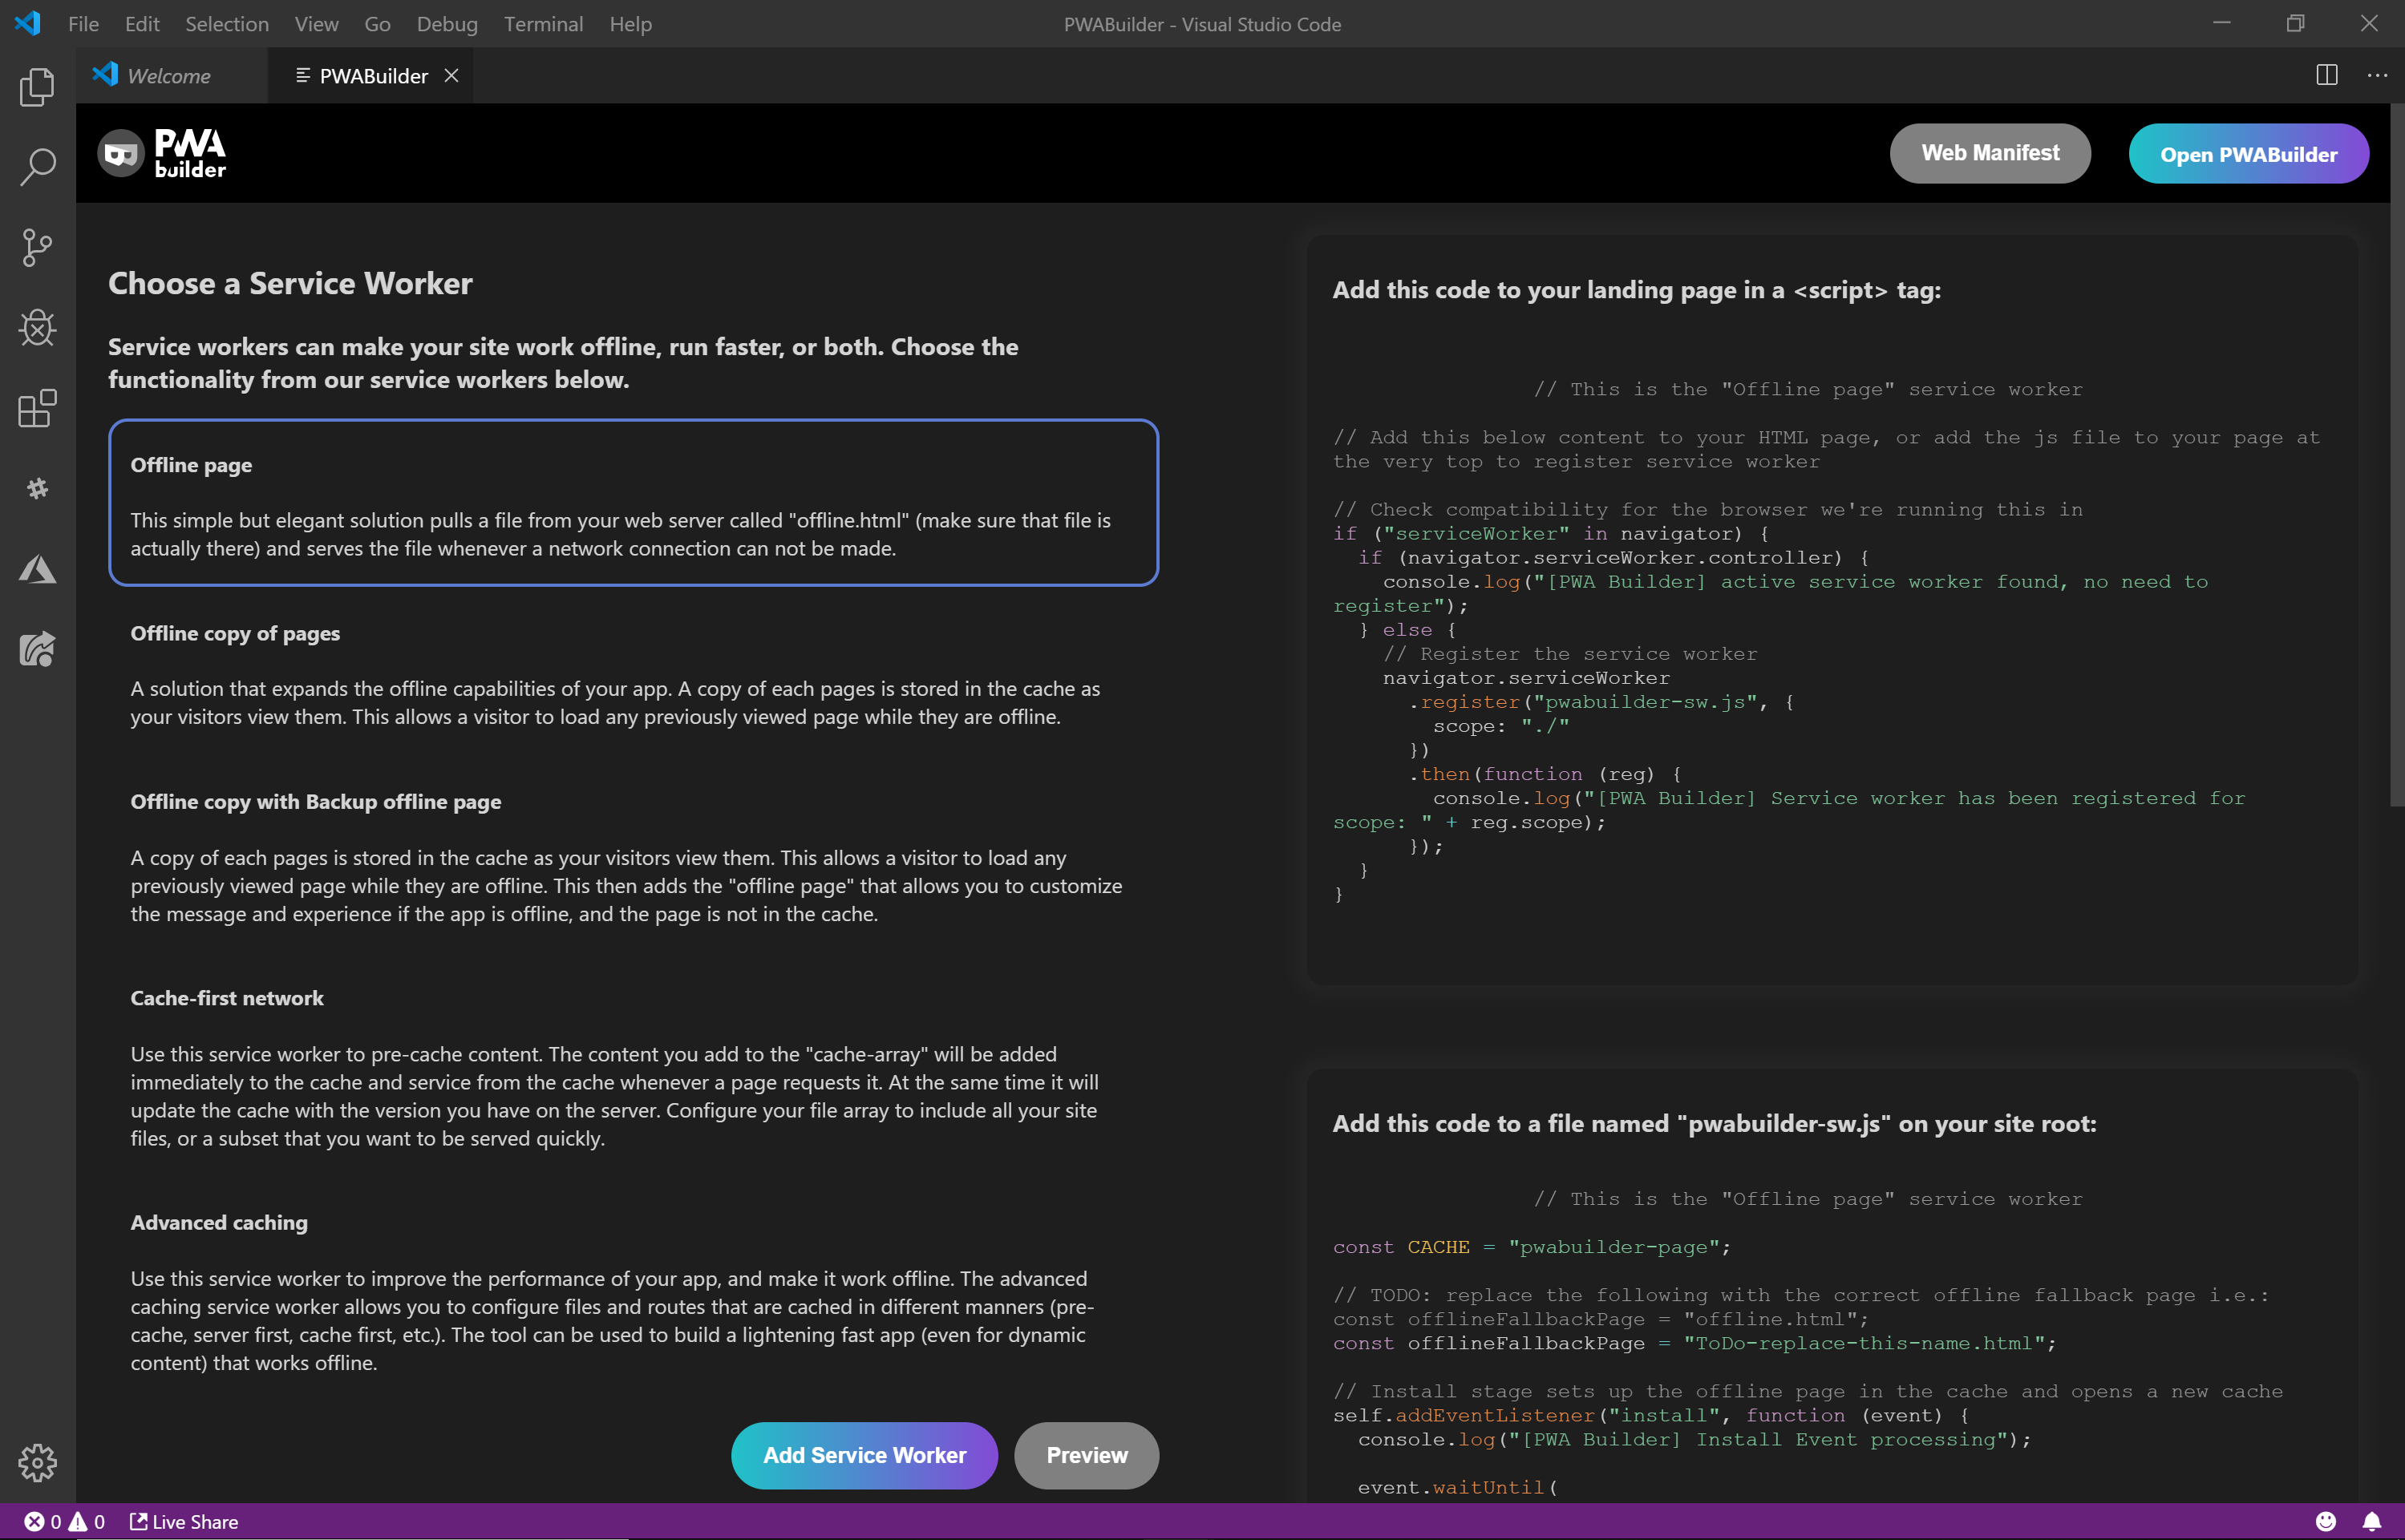Open the Search view in the activity bar
2405x1540 pixels.
[37, 167]
